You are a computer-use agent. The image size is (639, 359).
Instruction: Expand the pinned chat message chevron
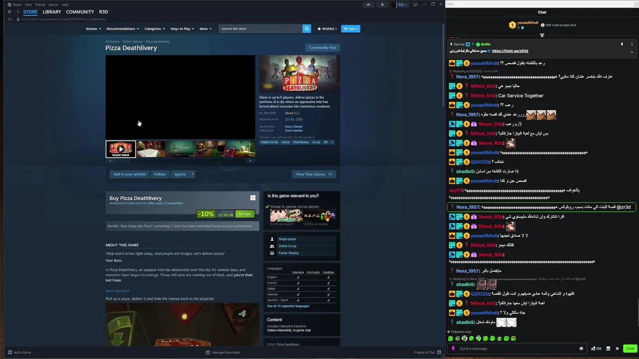(632, 52)
